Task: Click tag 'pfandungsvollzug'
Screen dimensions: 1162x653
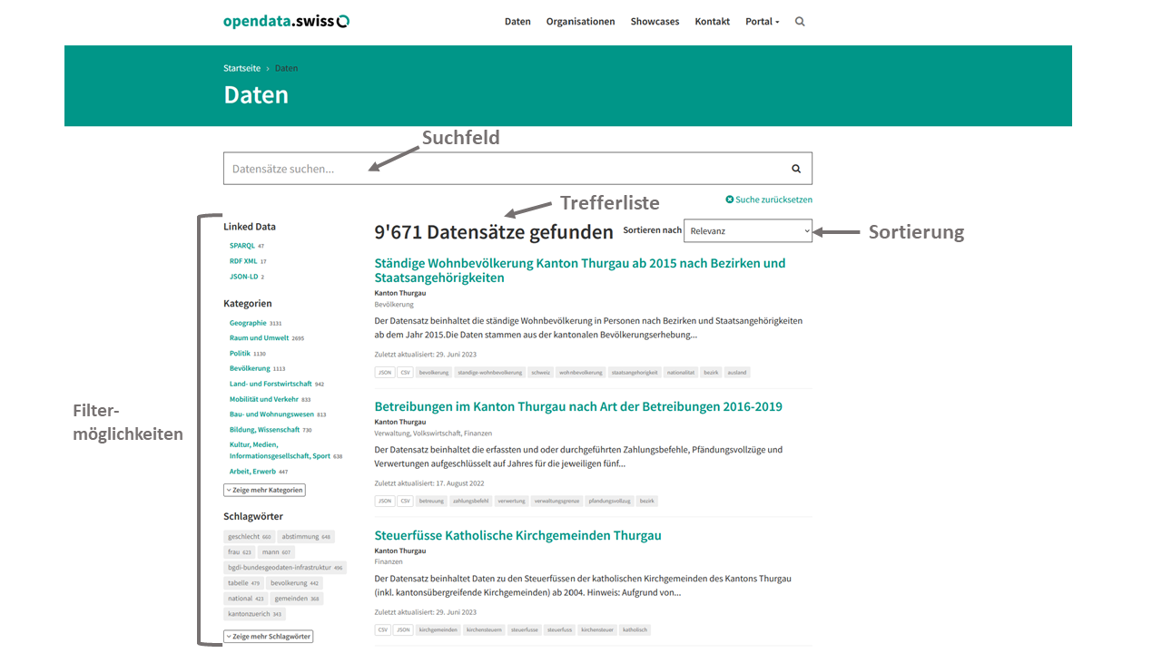Action: pos(609,501)
